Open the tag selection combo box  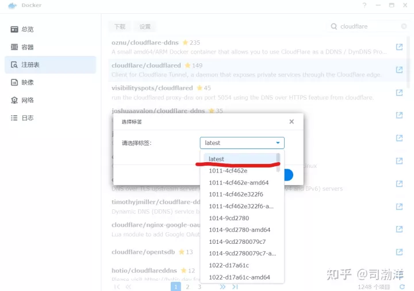tap(242, 143)
